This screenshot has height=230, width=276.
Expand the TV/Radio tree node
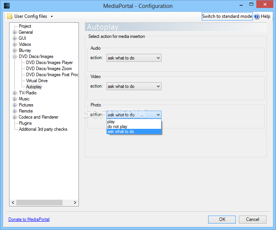point(15,93)
